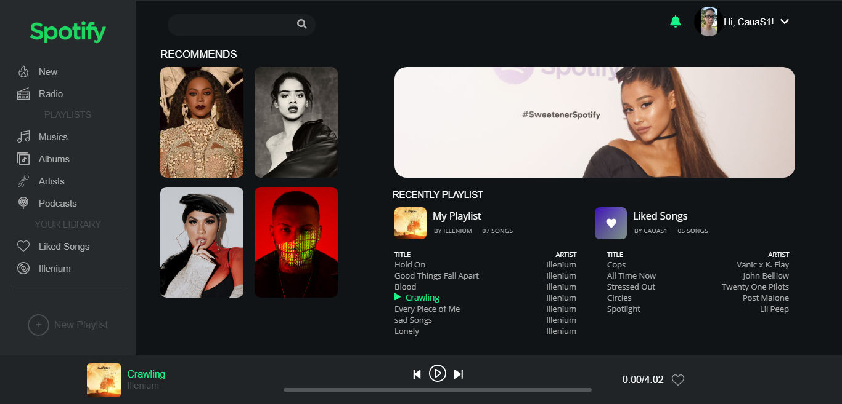Play Every Piece of Me
The image size is (842, 404).
point(427,309)
